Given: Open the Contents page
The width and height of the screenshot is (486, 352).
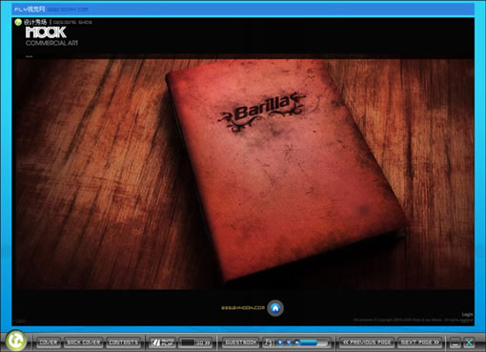Looking at the screenshot, I should [123, 342].
